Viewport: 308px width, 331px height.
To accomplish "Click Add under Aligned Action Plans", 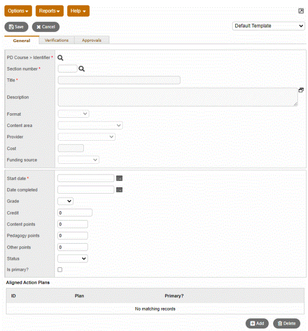I will pyautogui.click(x=257, y=323).
